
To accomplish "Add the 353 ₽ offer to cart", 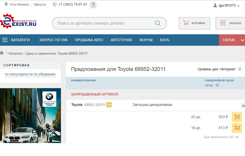I will pyautogui.click(x=237, y=117).
